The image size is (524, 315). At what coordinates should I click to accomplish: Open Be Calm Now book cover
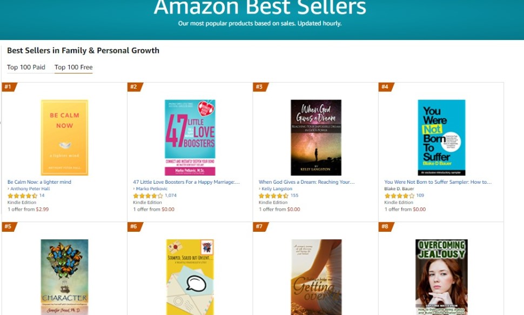point(64,137)
